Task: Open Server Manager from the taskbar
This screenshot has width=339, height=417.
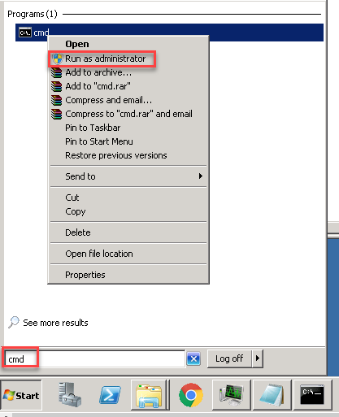Action: 70,395
